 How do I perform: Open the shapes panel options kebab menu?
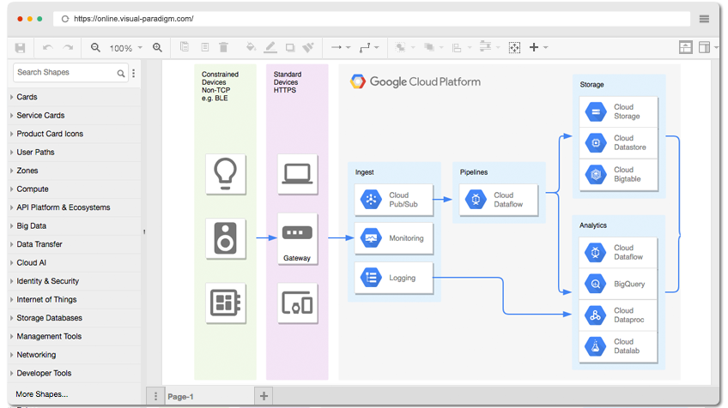tap(134, 73)
